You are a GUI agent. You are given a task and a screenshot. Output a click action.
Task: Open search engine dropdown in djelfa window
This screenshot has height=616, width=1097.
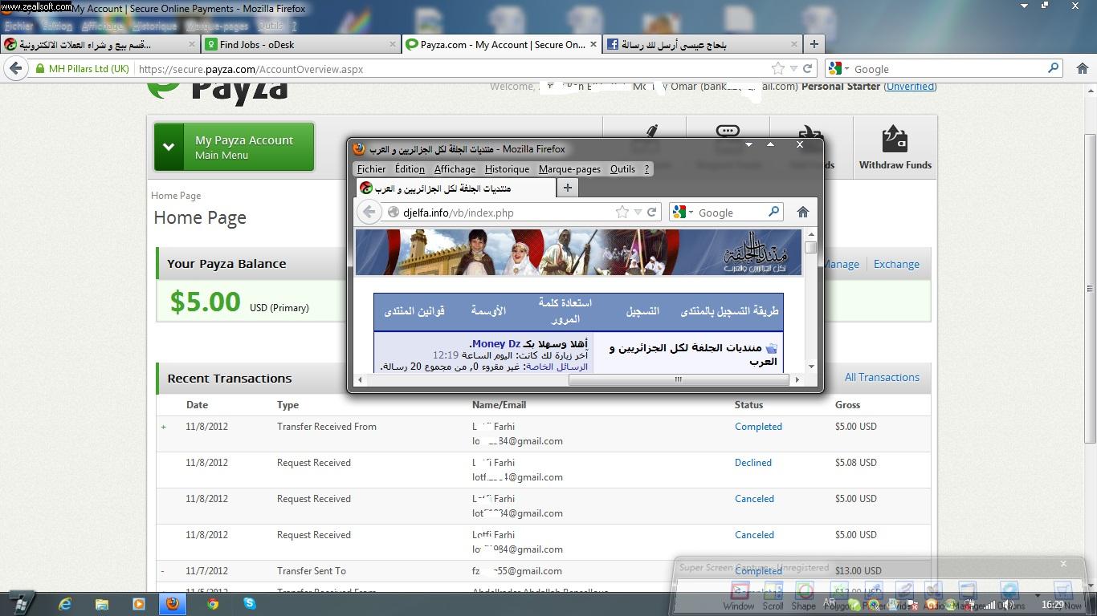click(x=683, y=213)
